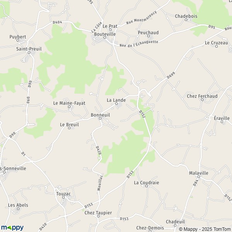Screen dimensions: 232x232
Task: Click the Le Cruzeau location marker
Action: [217, 46]
